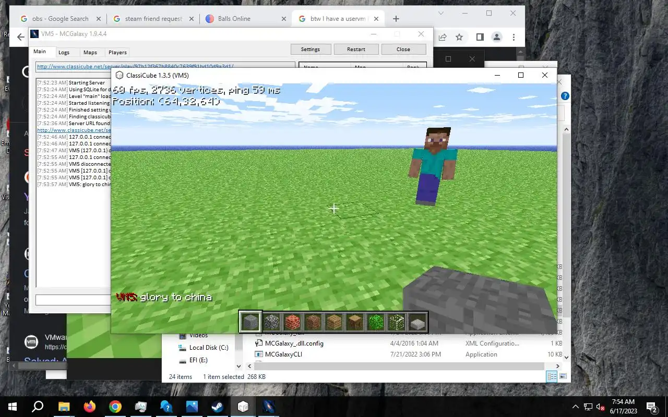Open the clock showing 7:54 AM
668x417 pixels.
[x=623, y=407]
